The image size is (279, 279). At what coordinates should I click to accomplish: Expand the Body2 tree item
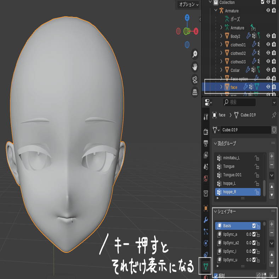(221, 36)
